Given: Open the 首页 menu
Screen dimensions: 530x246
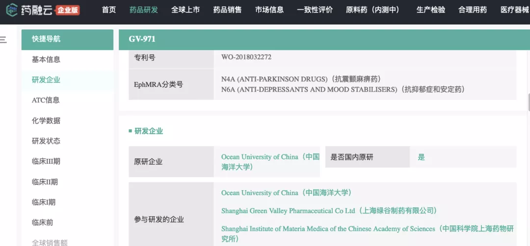Looking at the screenshot, I should pos(109,10).
